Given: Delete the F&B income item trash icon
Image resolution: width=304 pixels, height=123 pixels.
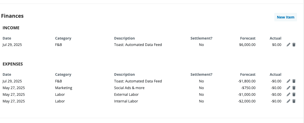Looking at the screenshot, I should (294, 45).
